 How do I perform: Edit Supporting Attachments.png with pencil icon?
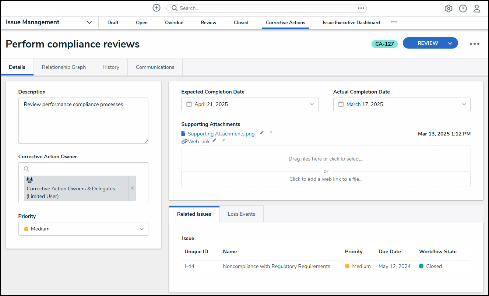pos(262,133)
